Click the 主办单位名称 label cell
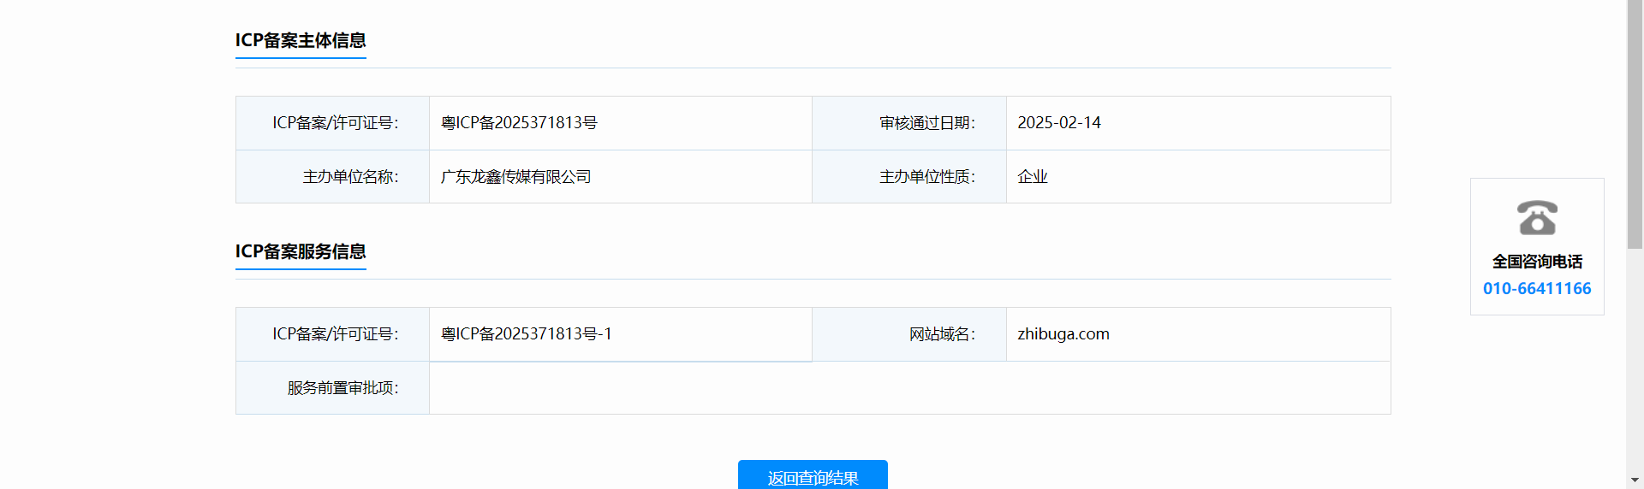 click(x=332, y=177)
